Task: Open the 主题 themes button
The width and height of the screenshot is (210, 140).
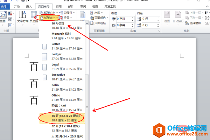Action: pos(3,19)
